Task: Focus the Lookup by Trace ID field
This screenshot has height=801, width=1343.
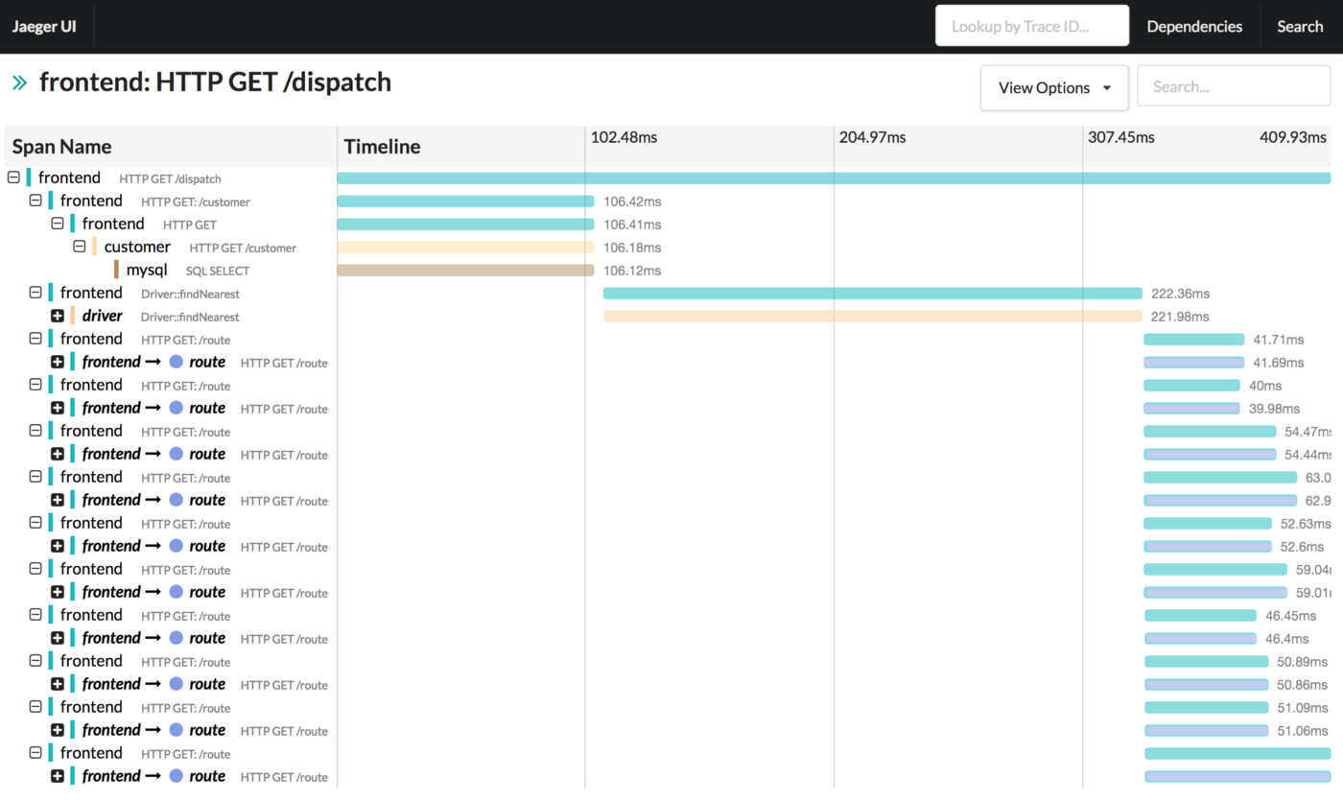Action: (1032, 27)
